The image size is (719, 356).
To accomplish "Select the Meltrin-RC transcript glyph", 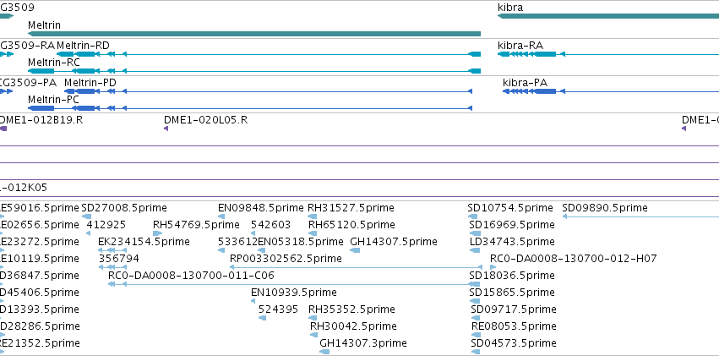I will pyautogui.click(x=254, y=71).
